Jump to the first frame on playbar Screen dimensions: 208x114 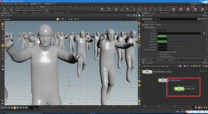coord(3,108)
